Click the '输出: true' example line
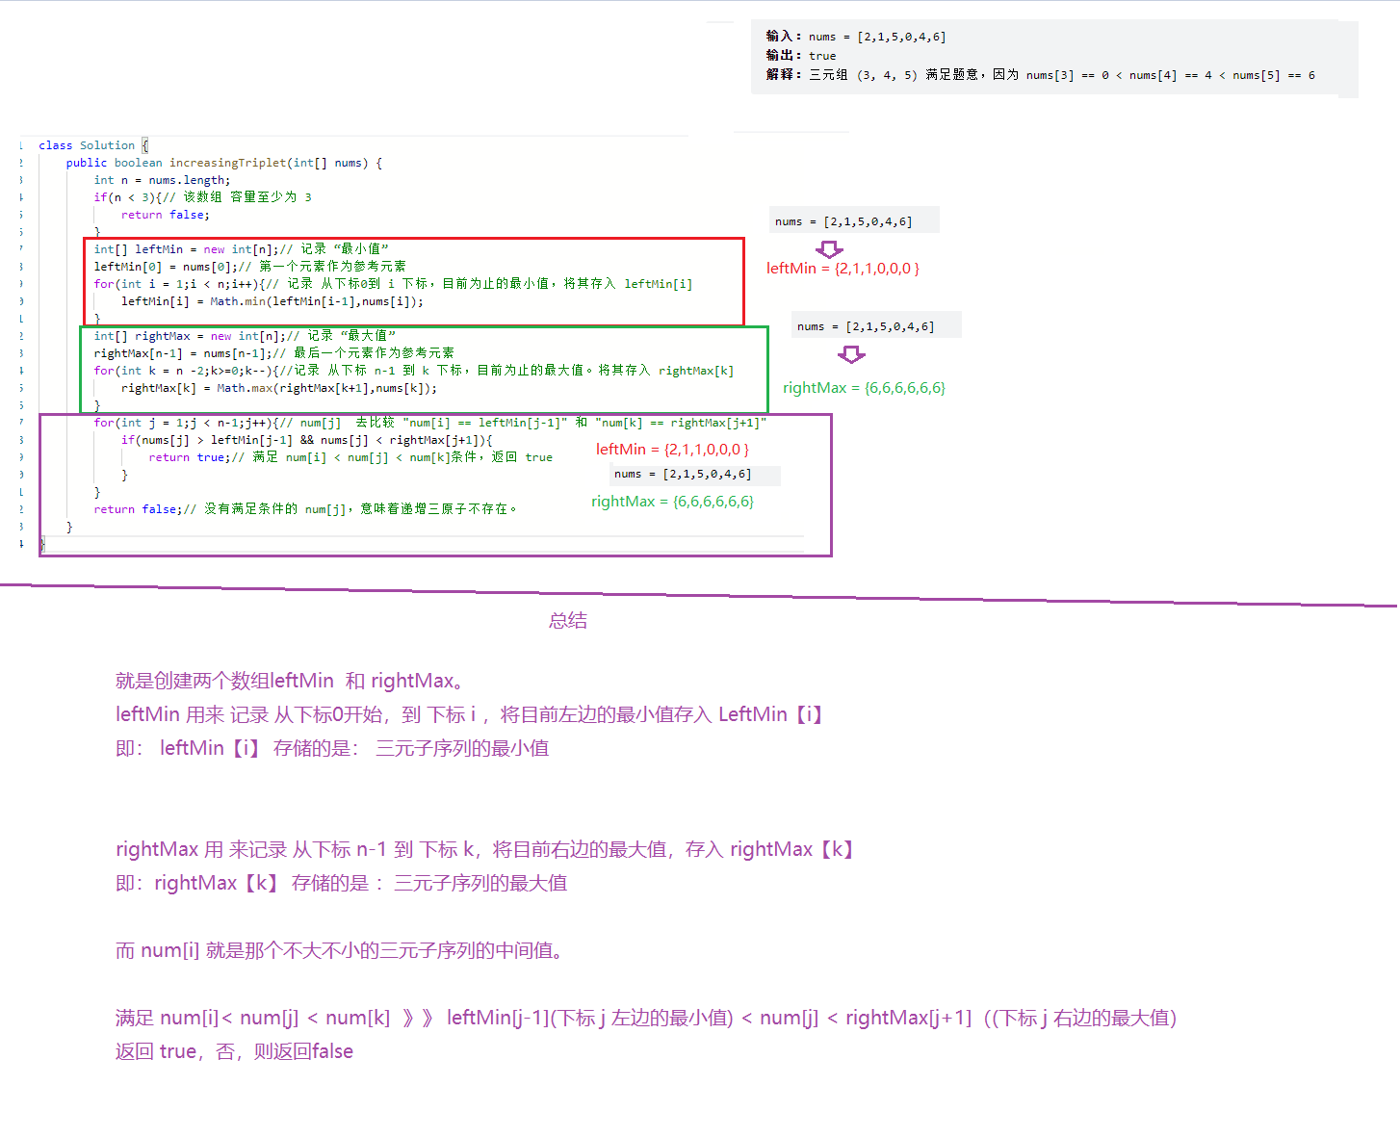 (x=801, y=56)
